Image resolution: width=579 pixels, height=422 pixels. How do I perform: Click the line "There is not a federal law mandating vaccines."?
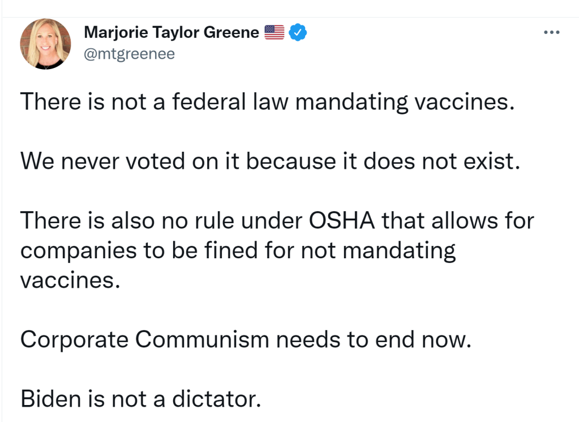(268, 102)
